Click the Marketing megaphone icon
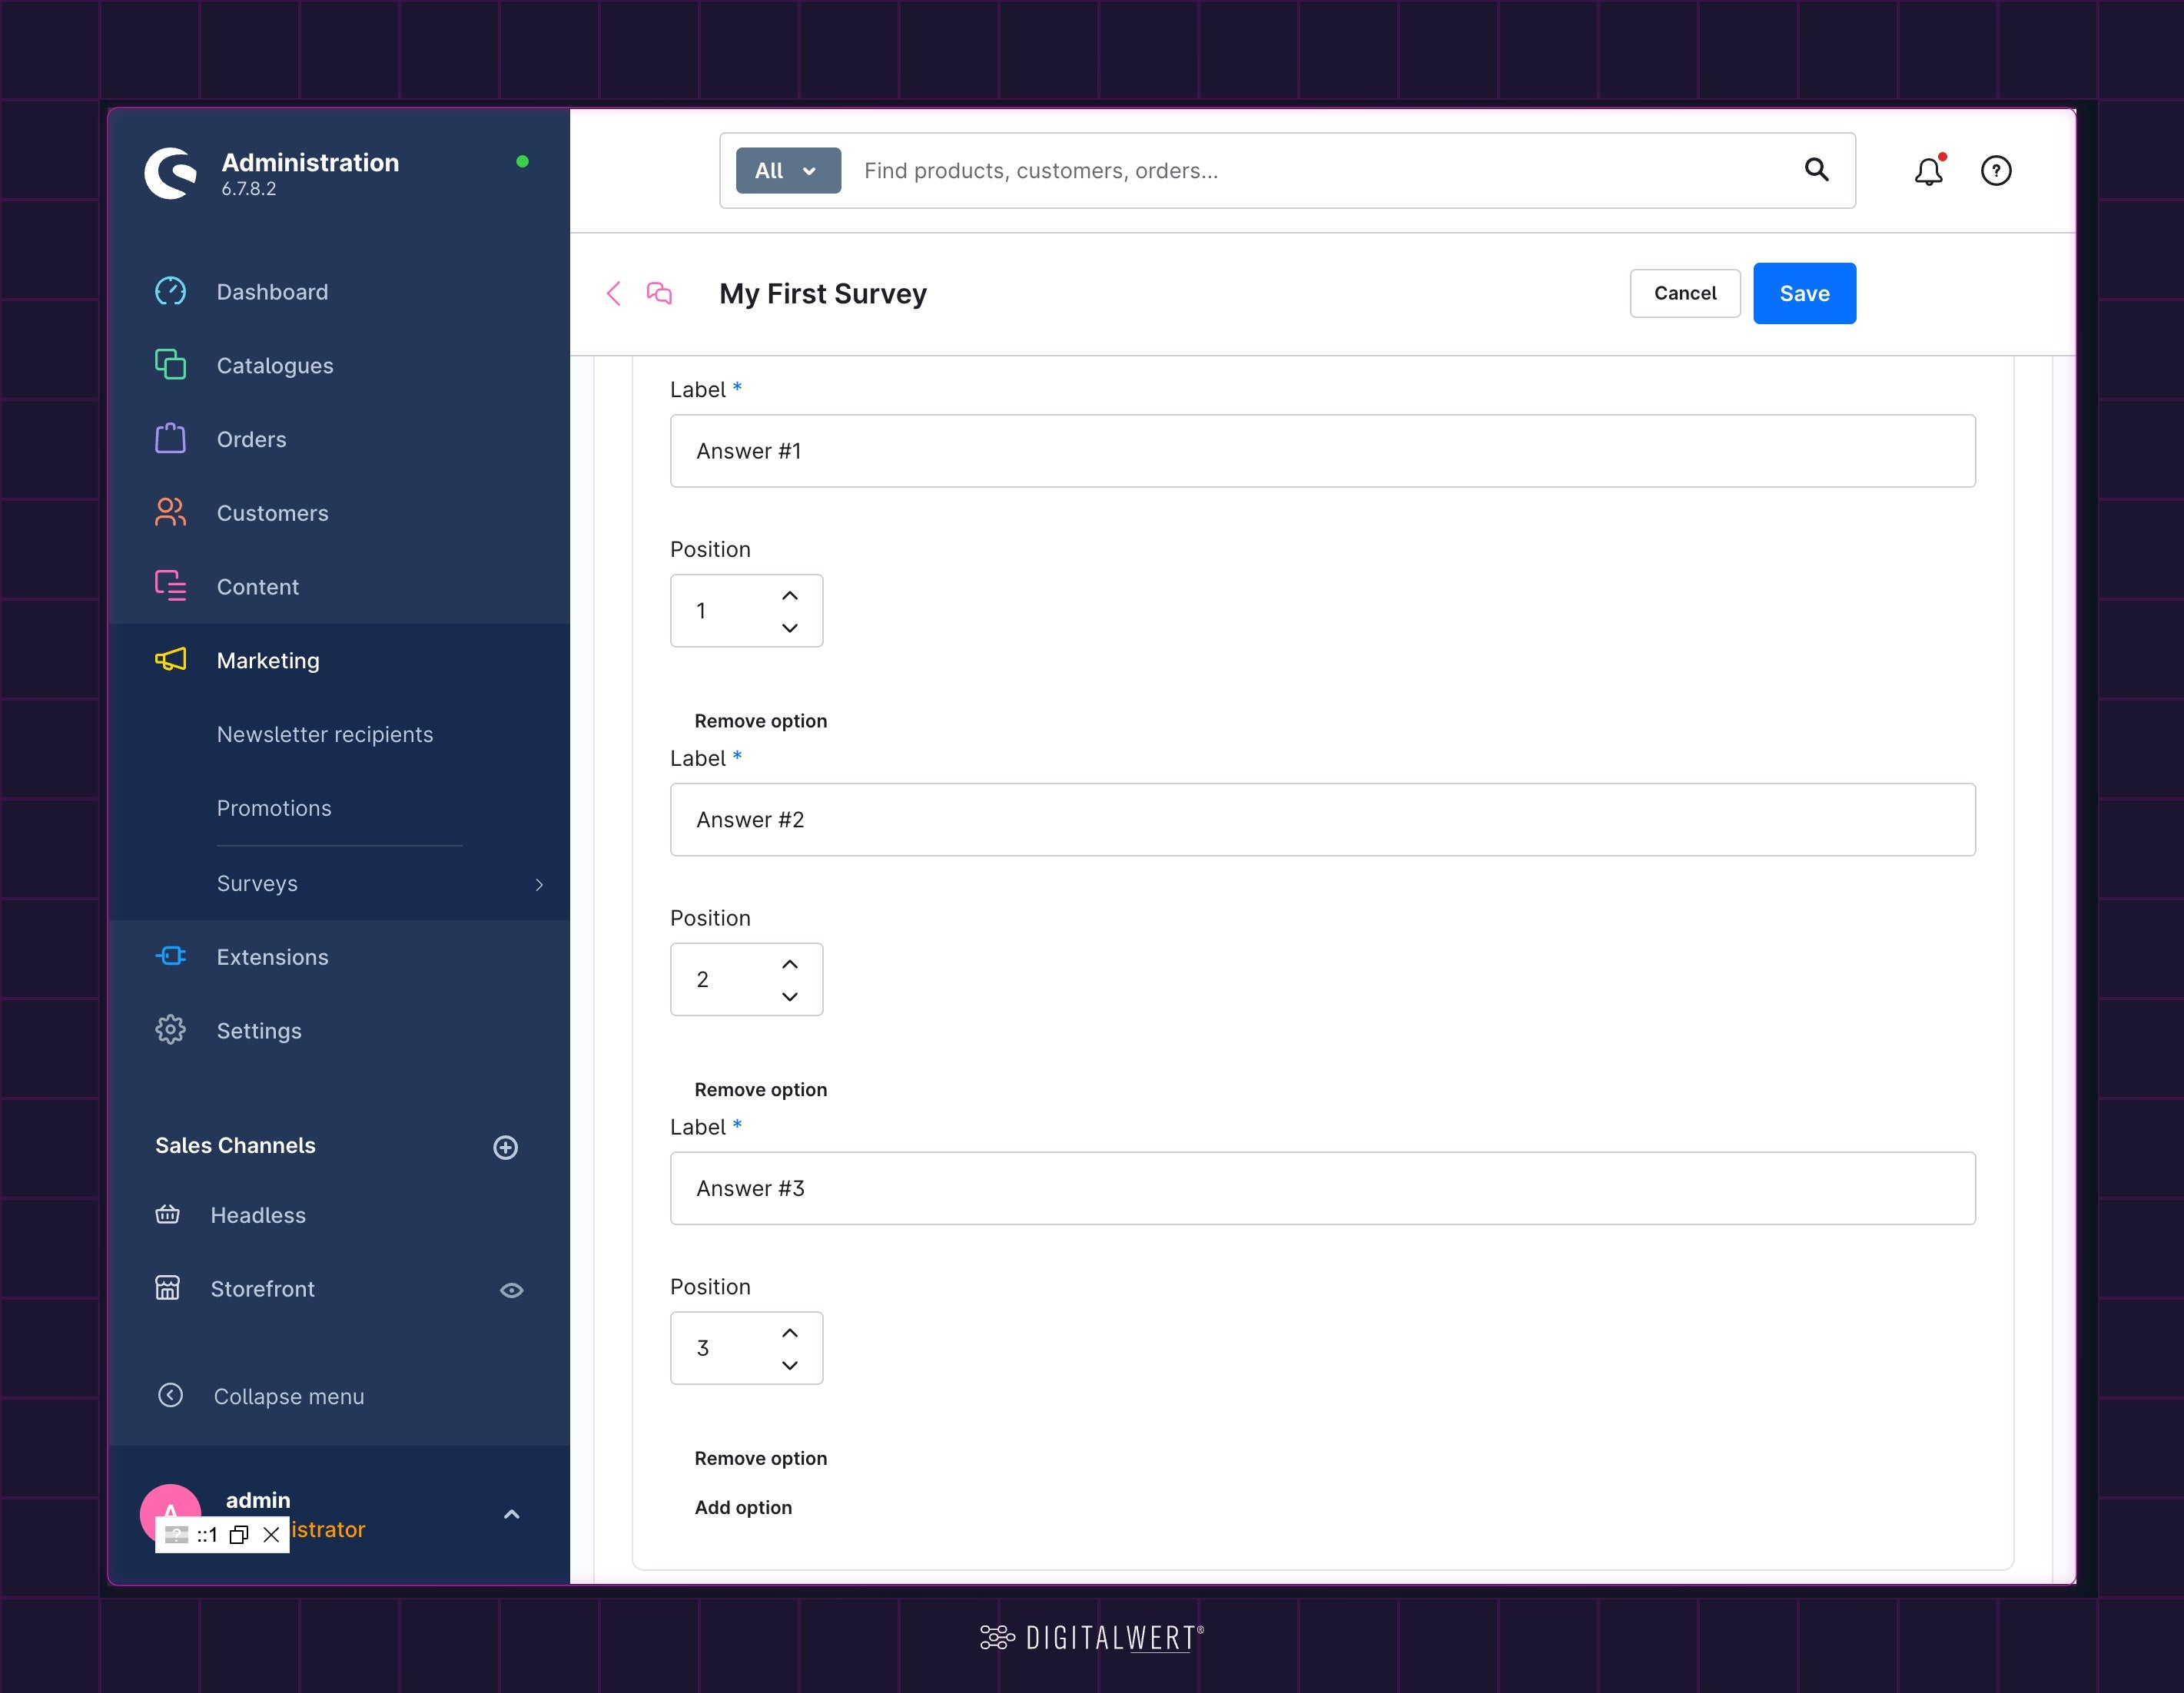This screenshot has width=2184, height=1693. click(x=170, y=660)
